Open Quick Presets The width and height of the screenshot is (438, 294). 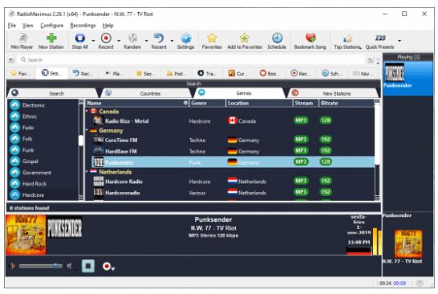(x=380, y=41)
